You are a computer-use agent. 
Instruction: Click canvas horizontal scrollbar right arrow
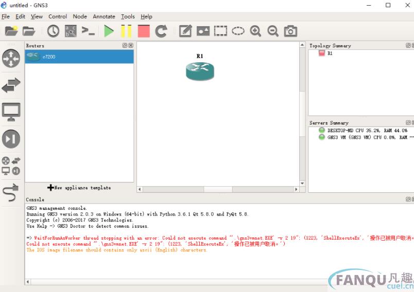click(296, 189)
